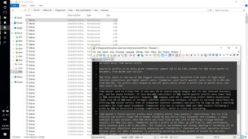Expand the OneDrive node in navigation pane
Image resolution: width=248 pixels, height=139 pixels.
[12, 28]
